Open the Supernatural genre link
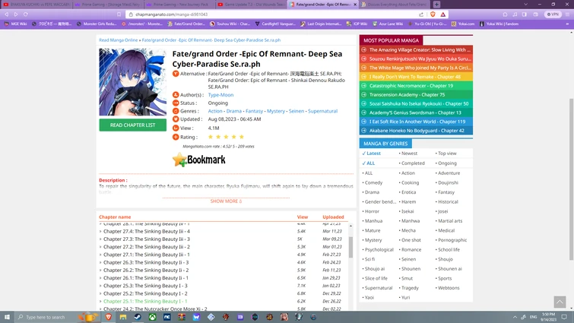This screenshot has height=323, width=574. tap(322, 111)
